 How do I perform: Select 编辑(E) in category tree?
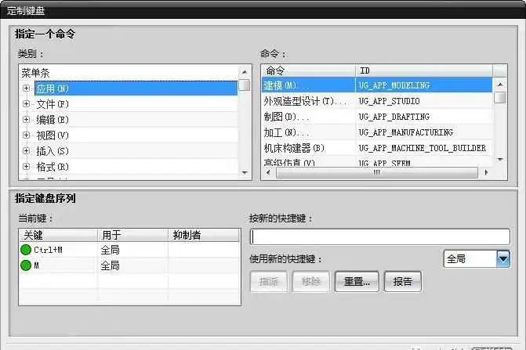pyautogui.click(x=53, y=120)
